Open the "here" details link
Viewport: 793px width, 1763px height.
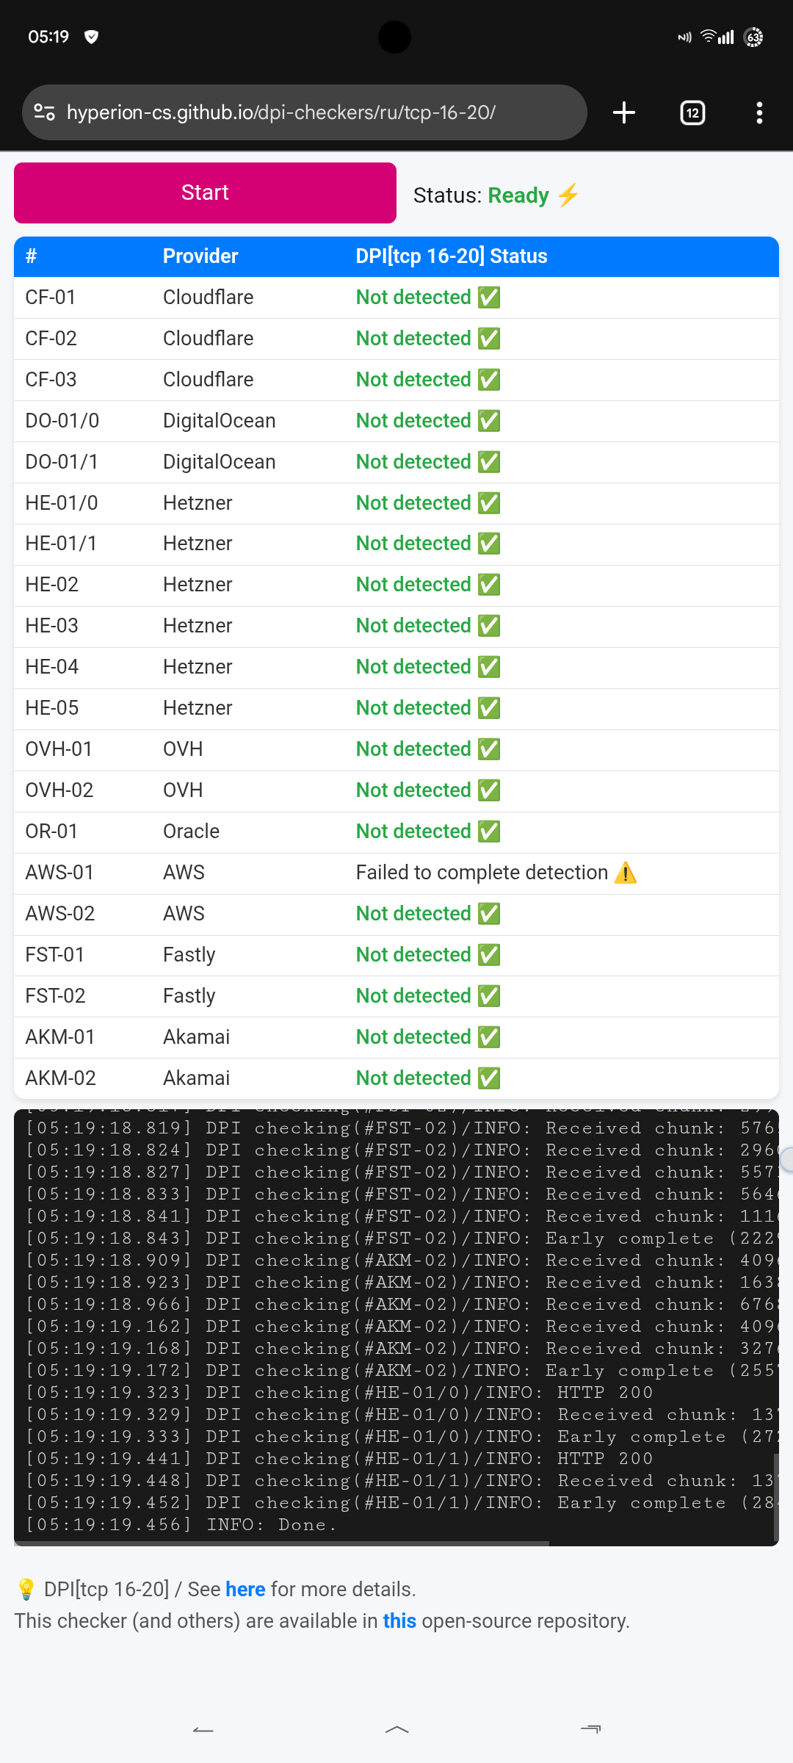tap(245, 1589)
